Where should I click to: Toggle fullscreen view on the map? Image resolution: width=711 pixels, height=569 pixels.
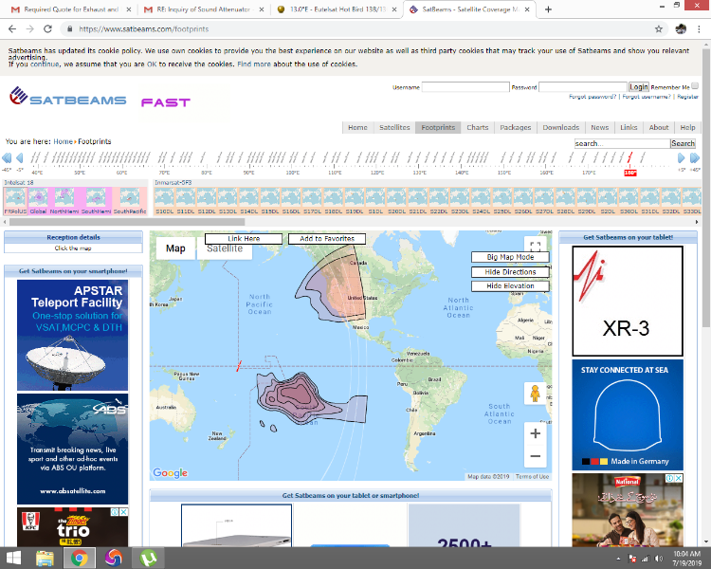point(535,247)
